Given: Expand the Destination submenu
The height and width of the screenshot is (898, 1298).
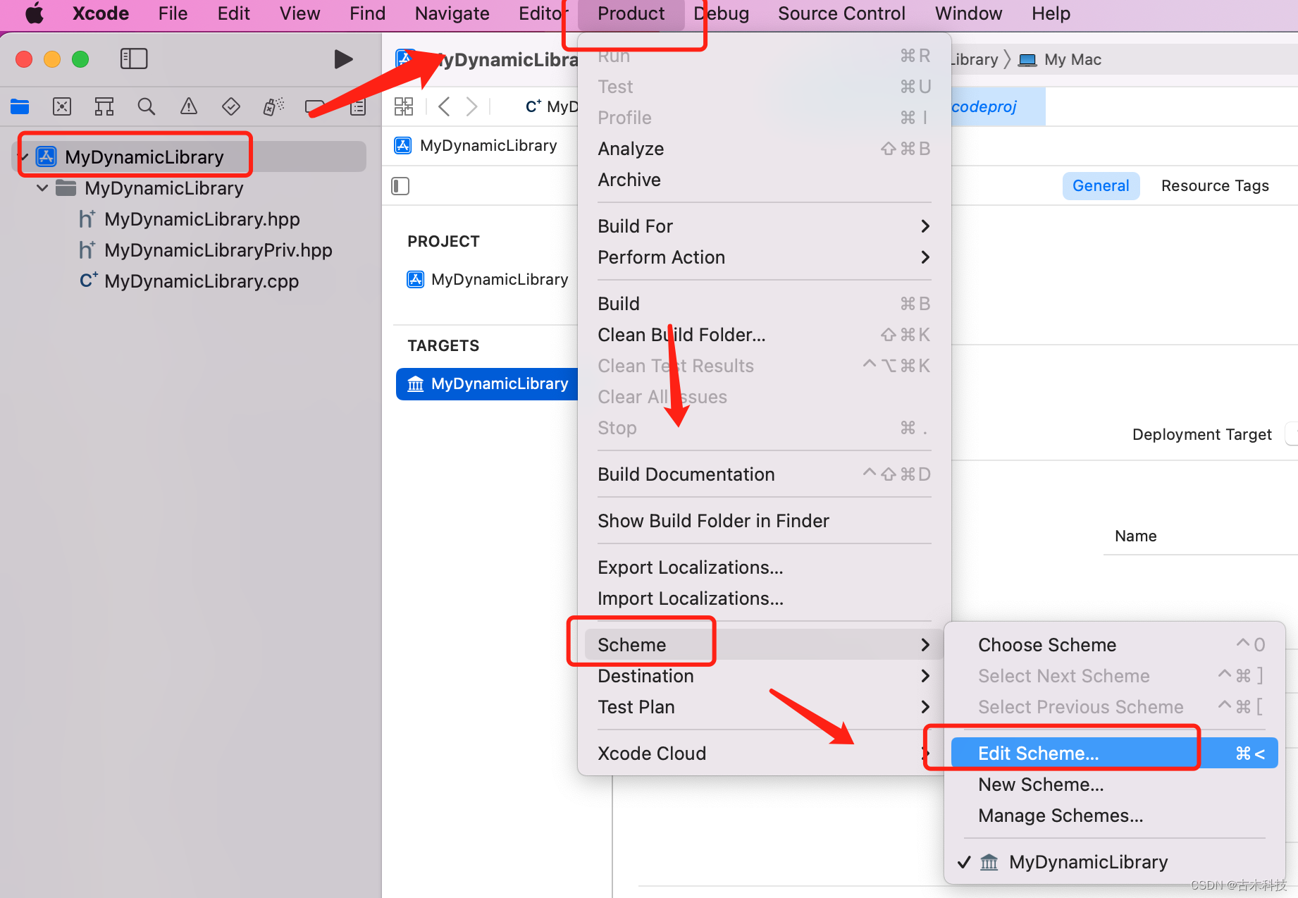Looking at the screenshot, I should (765, 676).
